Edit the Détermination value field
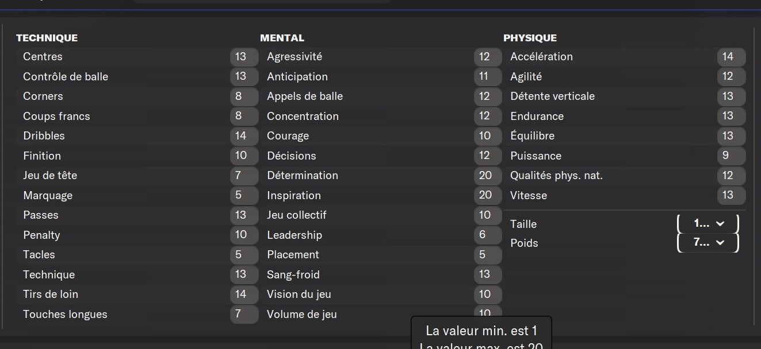 tap(488, 176)
